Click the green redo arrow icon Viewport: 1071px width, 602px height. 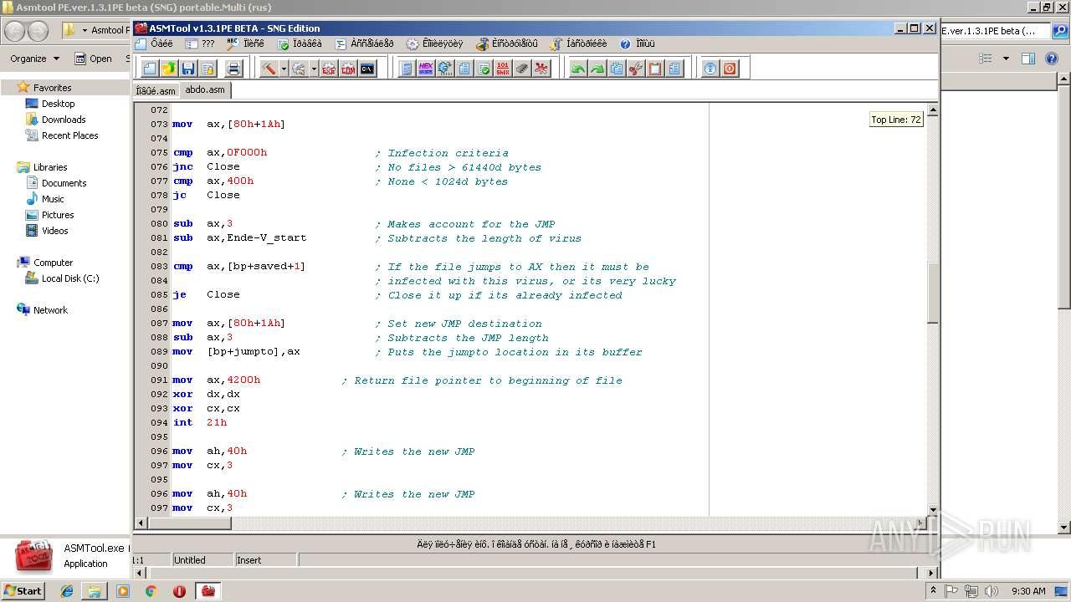(x=597, y=69)
